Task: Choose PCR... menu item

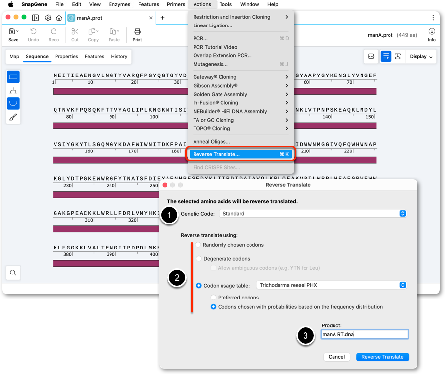Action: point(241,38)
